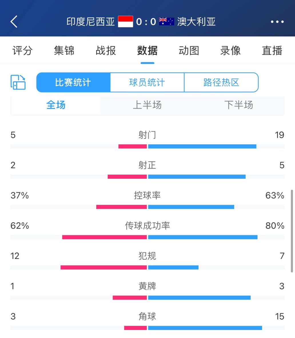Show the 路径热区 heat map
The height and width of the screenshot is (338, 295).
(221, 82)
